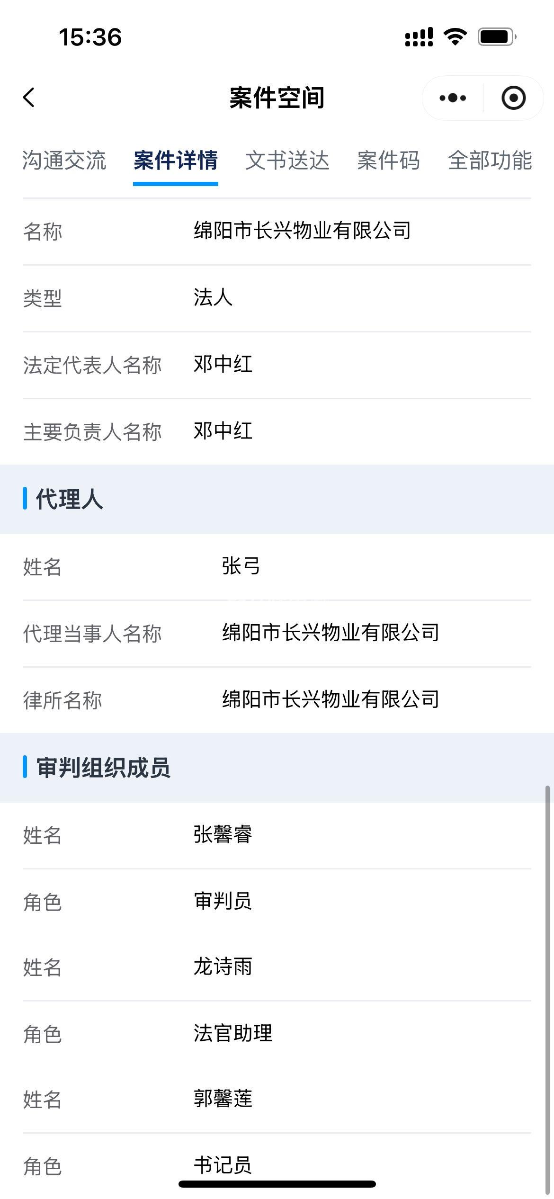This screenshot has width=554, height=1199.
Task: Go to the 案件码 tab
Action: click(x=388, y=161)
